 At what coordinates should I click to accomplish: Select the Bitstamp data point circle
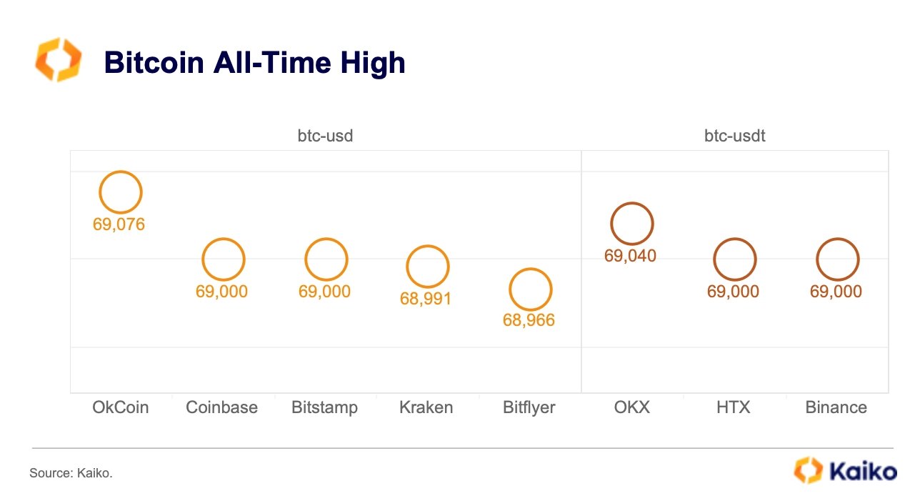pyautogui.click(x=326, y=259)
